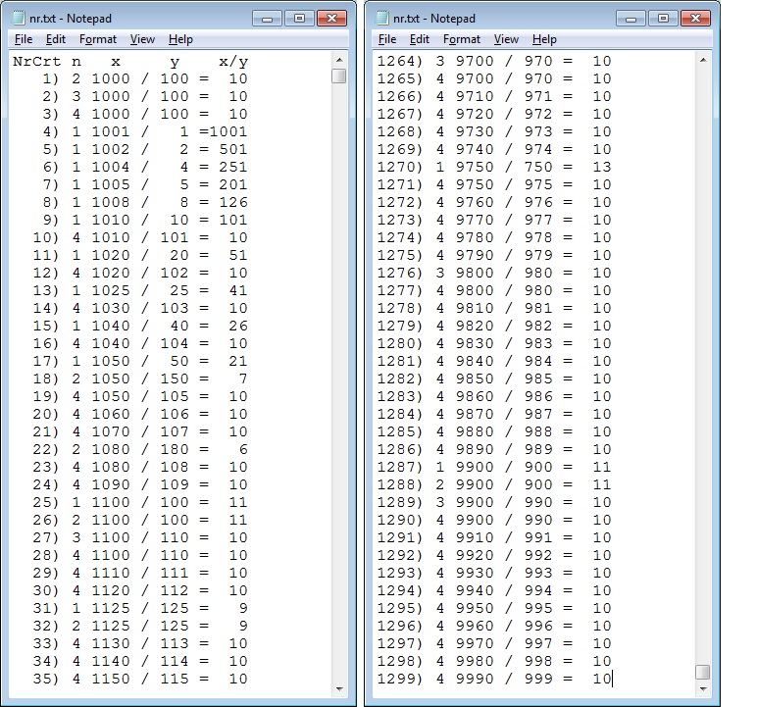The width and height of the screenshot is (757, 707).
Task: Click value '999' in row 1299)
Action: (x=538, y=679)
